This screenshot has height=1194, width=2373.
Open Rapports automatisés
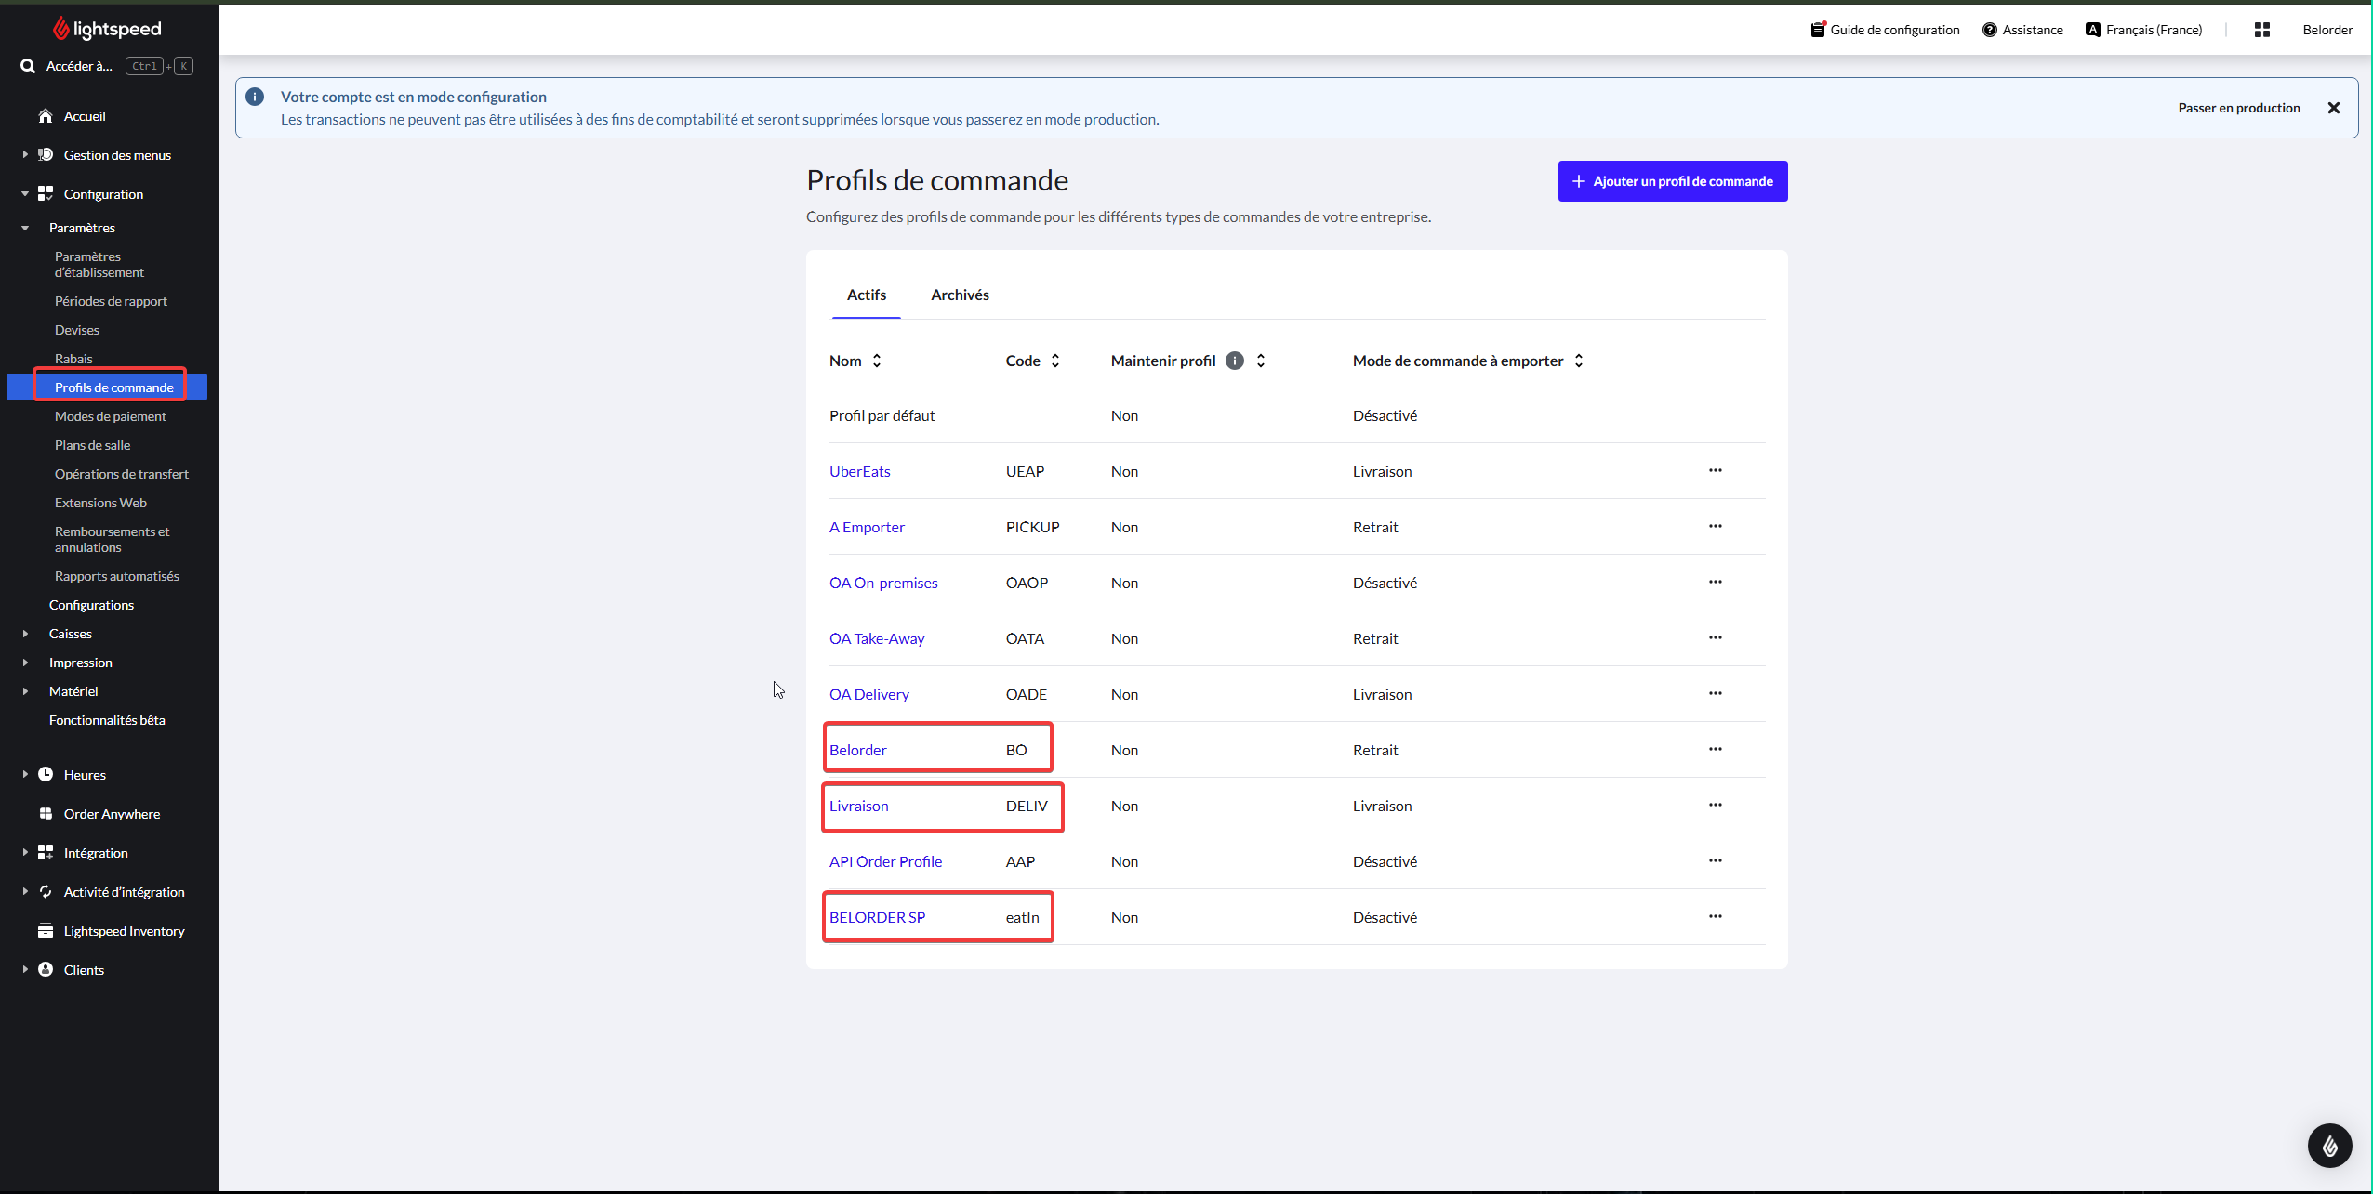point(116,576)
